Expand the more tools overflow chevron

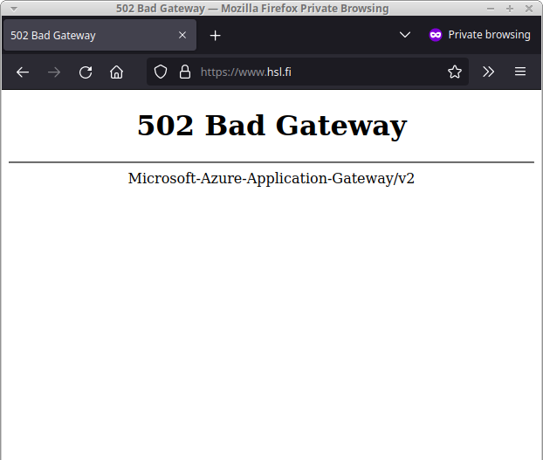pos(489,72)
